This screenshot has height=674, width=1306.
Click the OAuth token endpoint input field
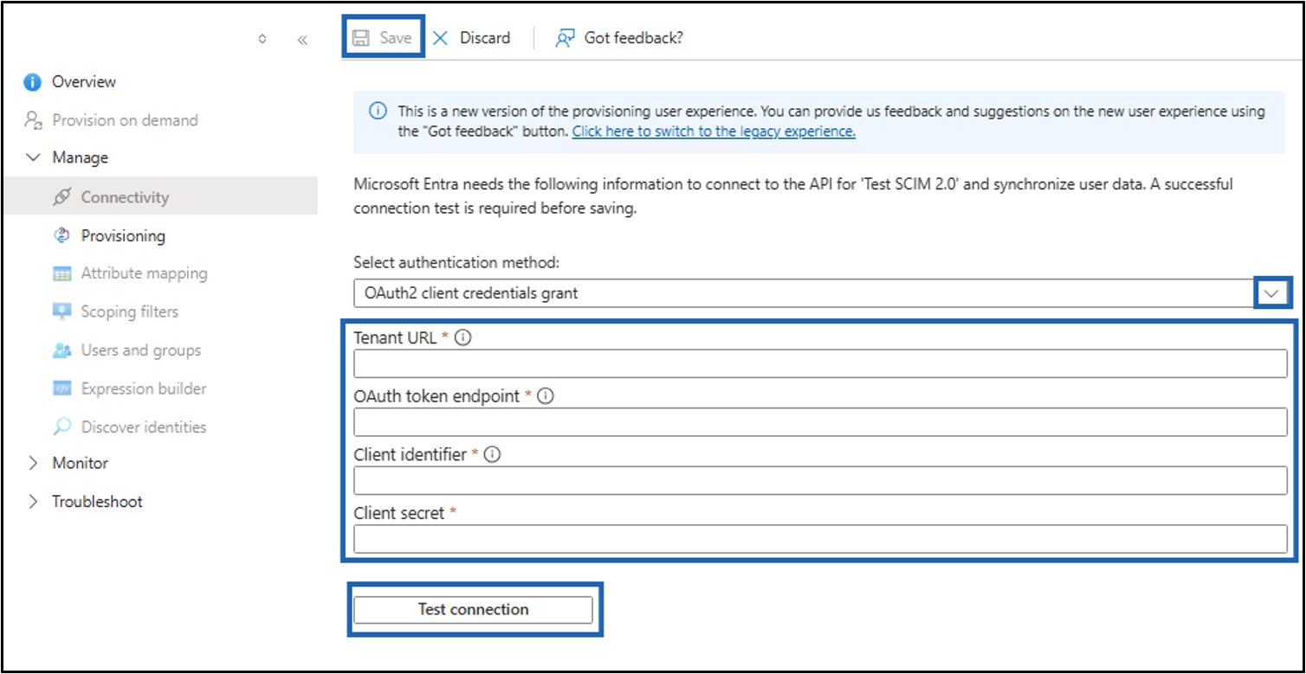pyautogui.click(x=820, y=421)
